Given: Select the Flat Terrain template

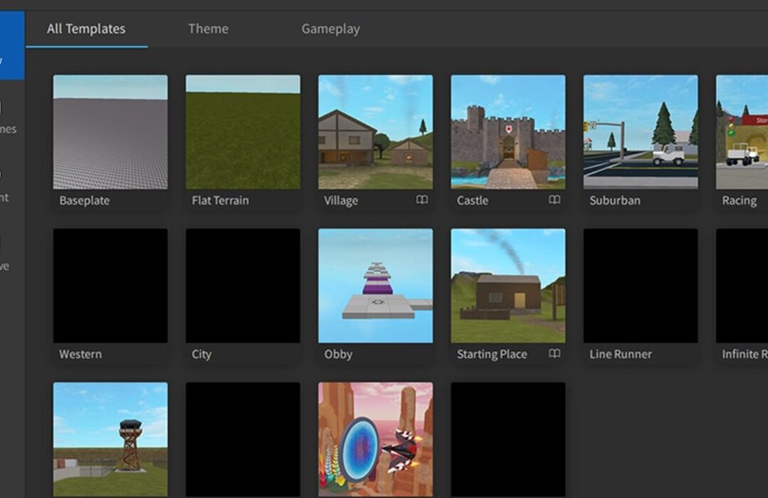Looking at the screenshot, I should [x=242, y=131].
